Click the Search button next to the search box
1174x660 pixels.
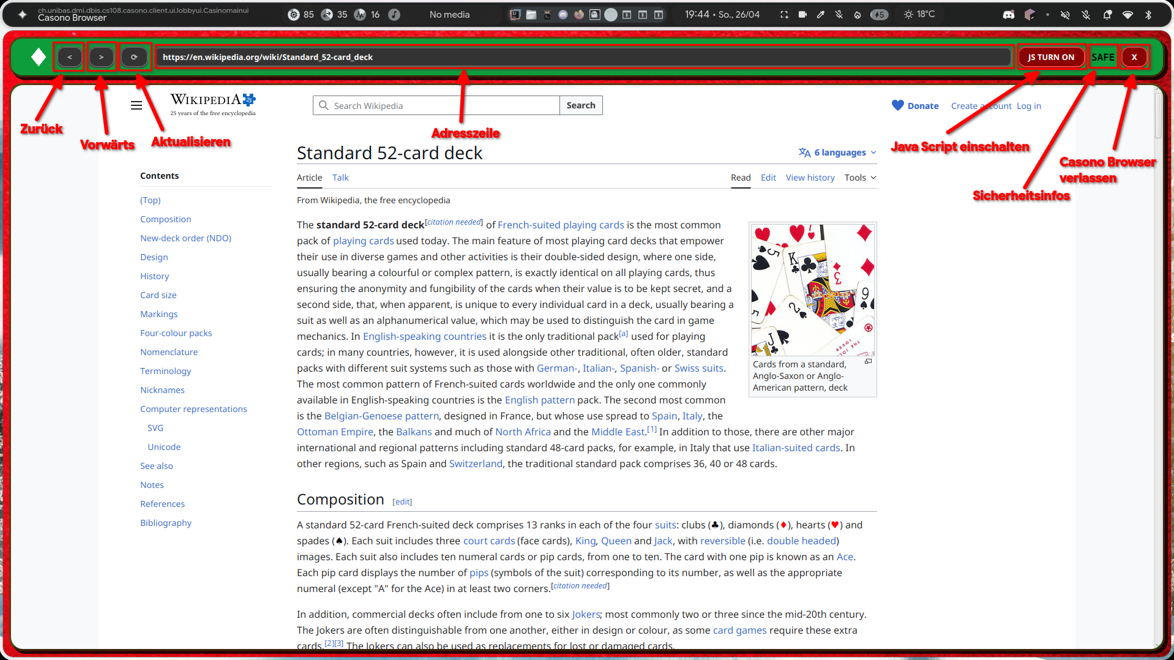coord(581,105)
